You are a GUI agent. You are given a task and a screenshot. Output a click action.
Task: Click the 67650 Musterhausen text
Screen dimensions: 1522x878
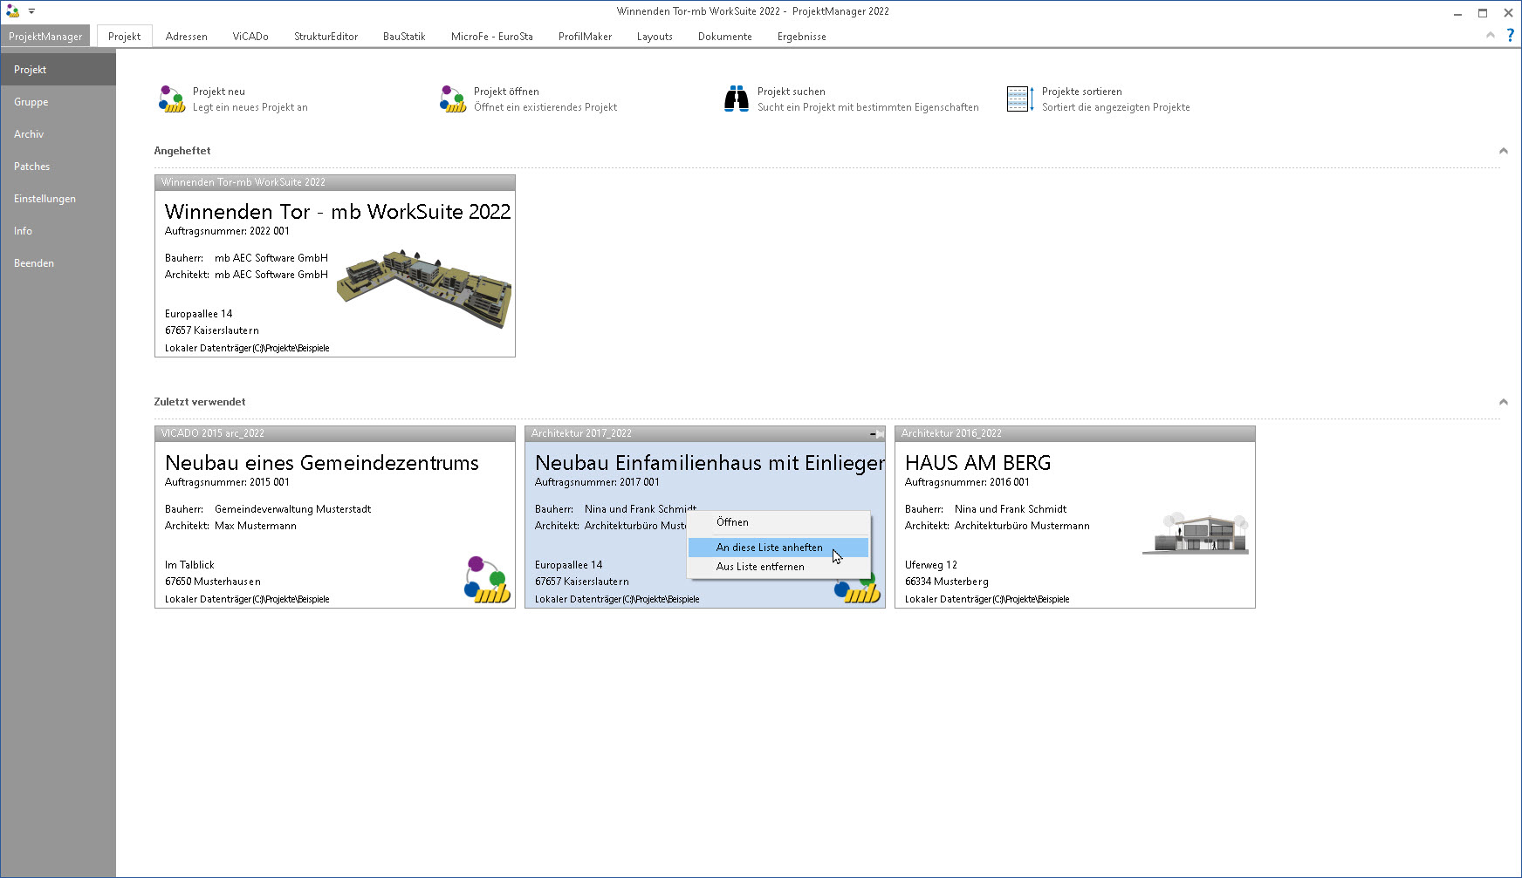pyautogui.click(x=213, y=582)
